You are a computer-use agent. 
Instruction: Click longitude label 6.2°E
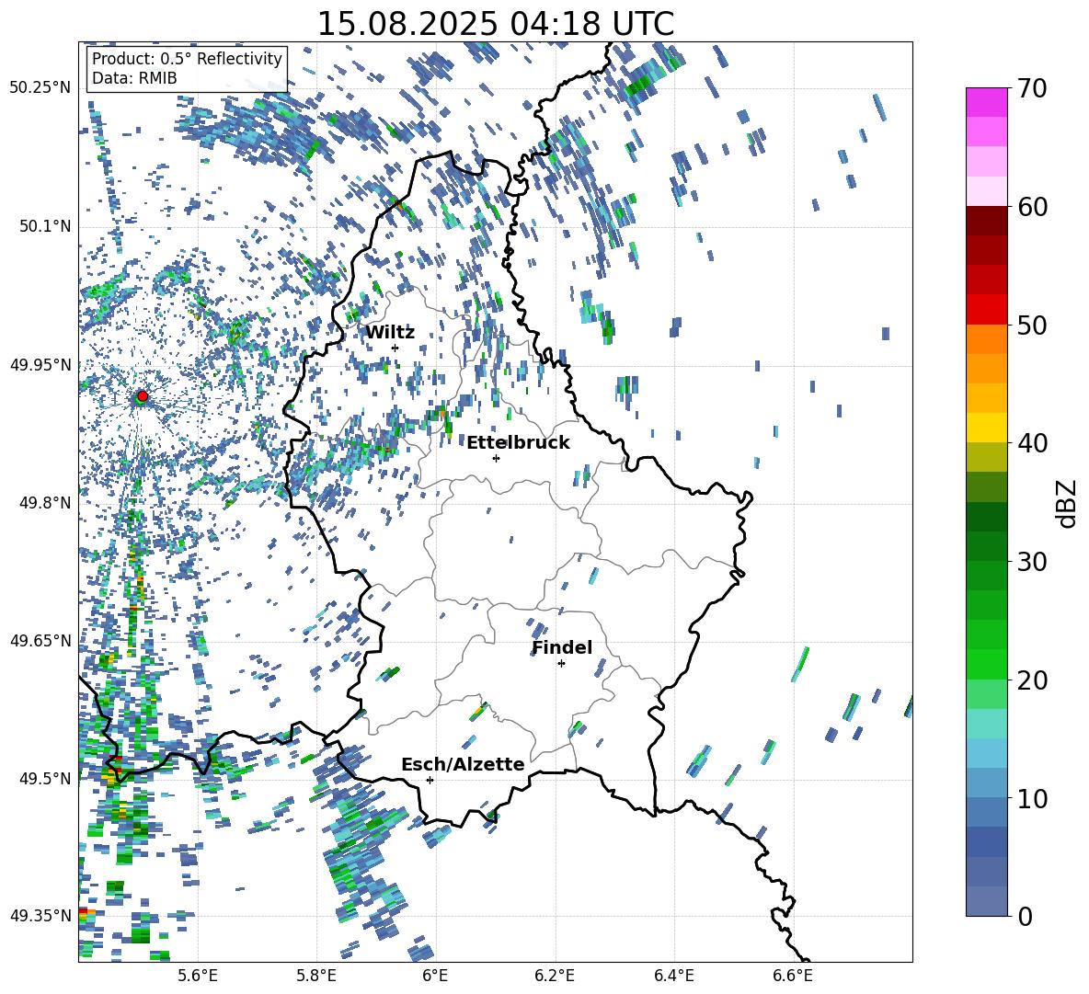(555, 977)
